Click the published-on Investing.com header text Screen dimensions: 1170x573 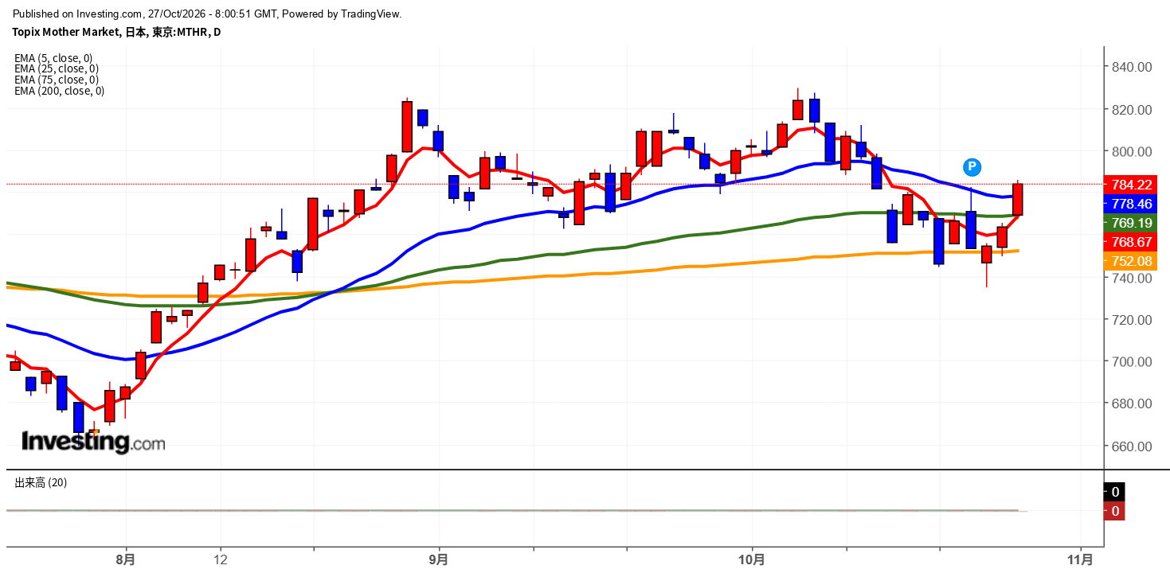tap(208, 14)
